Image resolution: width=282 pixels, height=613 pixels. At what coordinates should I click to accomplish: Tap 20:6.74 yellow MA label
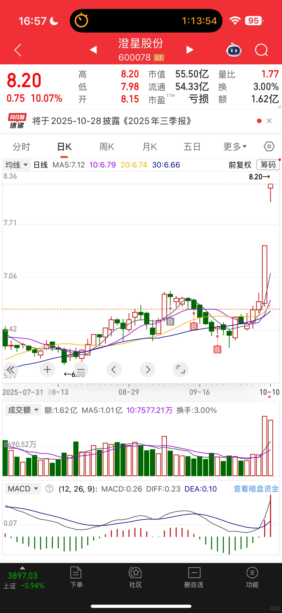(x=134, y=165)
